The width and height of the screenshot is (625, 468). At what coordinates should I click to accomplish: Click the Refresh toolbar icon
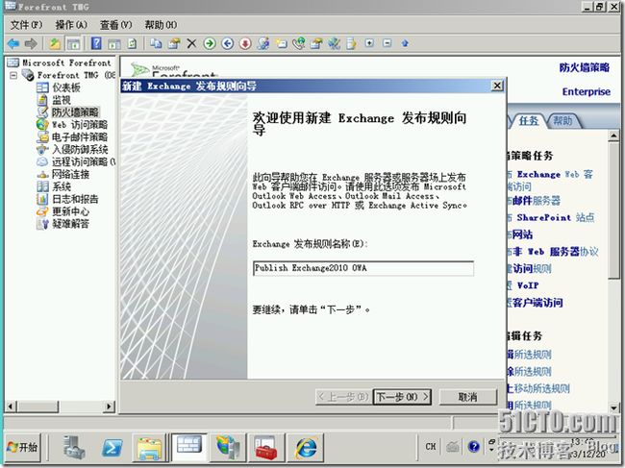coord(132,43)
